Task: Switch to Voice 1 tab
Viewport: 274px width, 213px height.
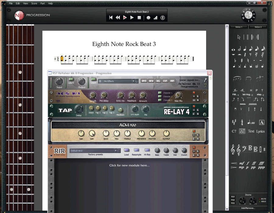Action: pyautogui.click(x=239, y=27)
